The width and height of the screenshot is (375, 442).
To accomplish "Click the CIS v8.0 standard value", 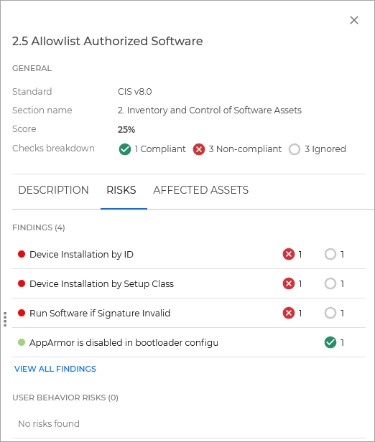I will pyautogui.click(x=134, y=92).
